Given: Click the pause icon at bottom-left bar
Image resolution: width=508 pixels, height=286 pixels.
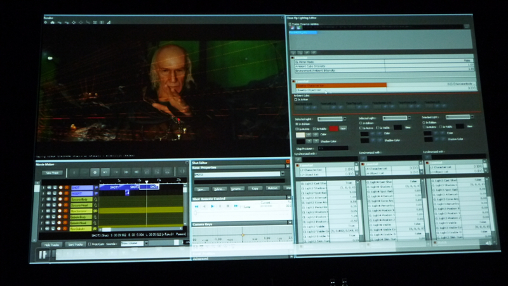Looking at the screenshot, I should (x=43, y=255).
